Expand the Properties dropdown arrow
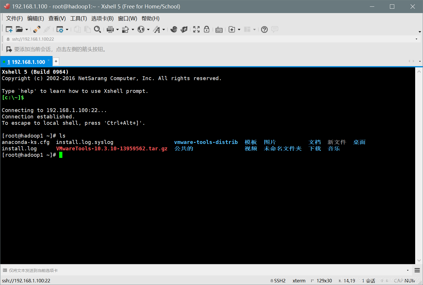 tap(67, 30)
